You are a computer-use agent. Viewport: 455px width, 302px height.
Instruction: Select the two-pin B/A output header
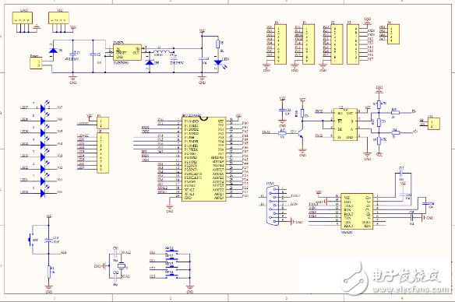coord(433,124)
